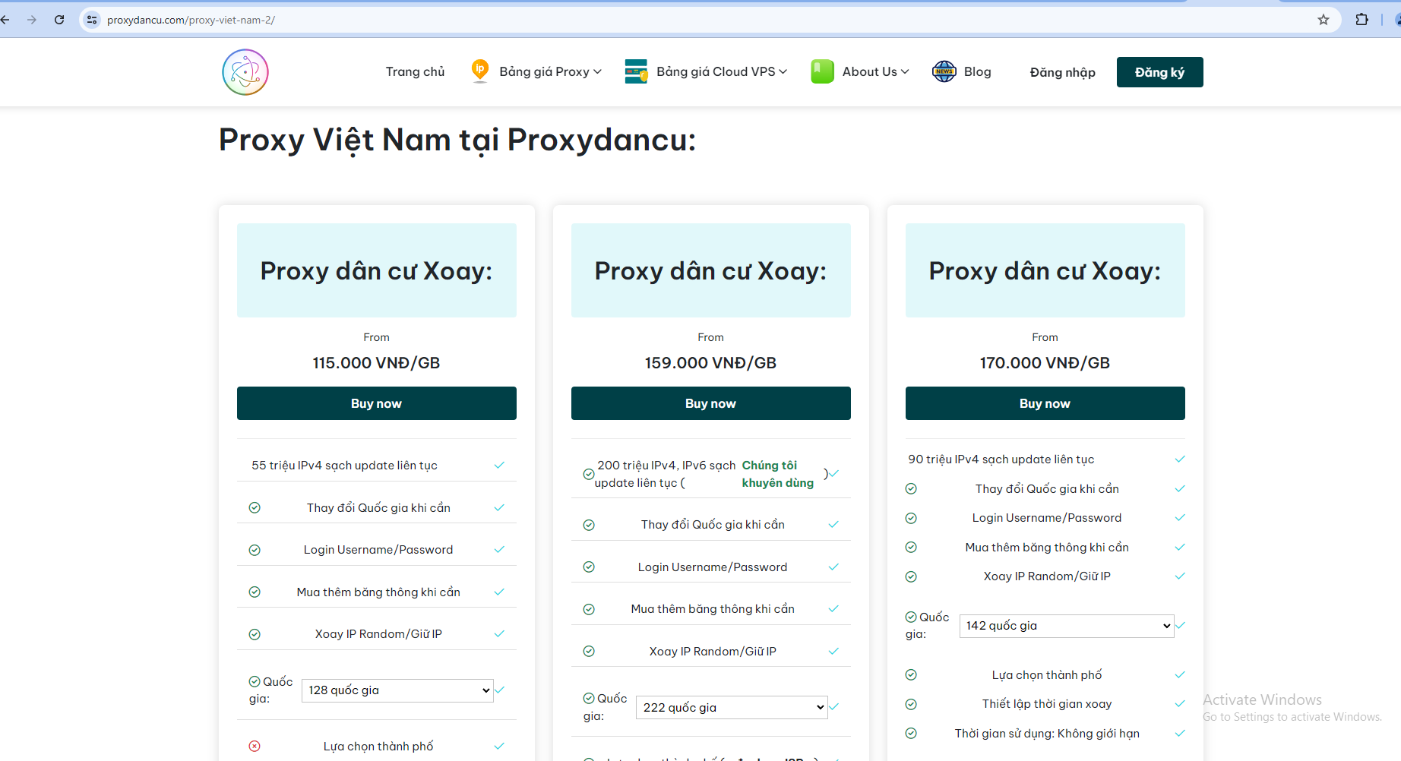Click the green About Us icon
Screen dimensions: 1401x761
coord(822,71)
